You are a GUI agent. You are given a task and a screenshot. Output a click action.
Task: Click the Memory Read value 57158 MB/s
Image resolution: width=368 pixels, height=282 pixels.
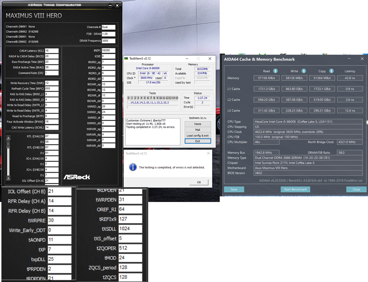(x=266, y=78)
